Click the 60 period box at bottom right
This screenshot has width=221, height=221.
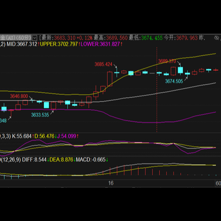218,184
